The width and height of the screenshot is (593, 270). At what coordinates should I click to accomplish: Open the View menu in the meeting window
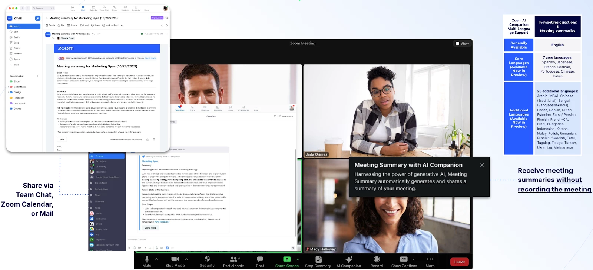[462, 44]
